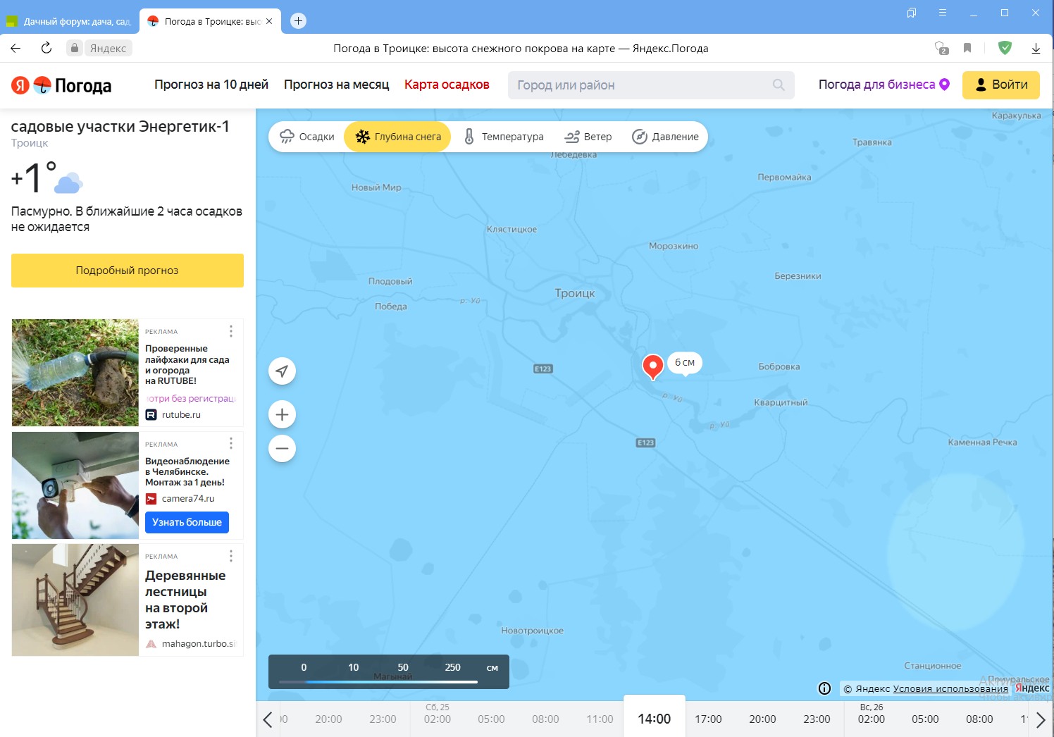Step timeline back with left chevron
Viewport: 1054px width, 737px height.
point(268,719)
